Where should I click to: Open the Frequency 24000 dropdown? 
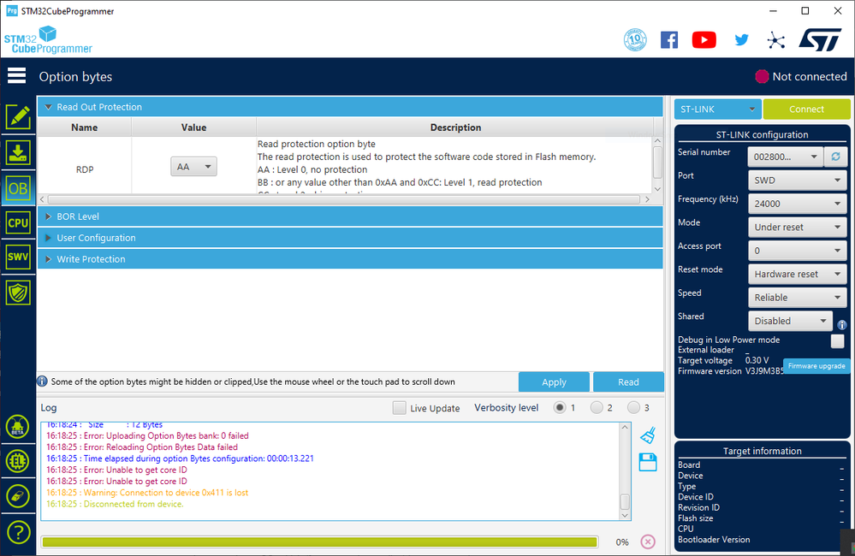pos(797,204)
